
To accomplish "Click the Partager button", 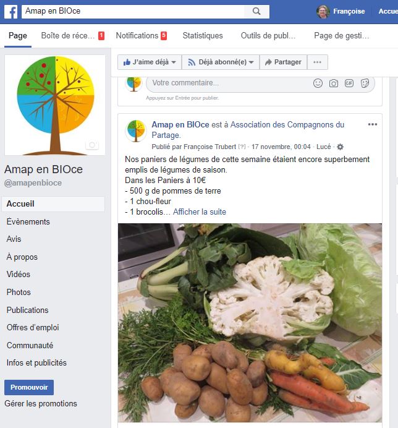I will coord(283,62).
